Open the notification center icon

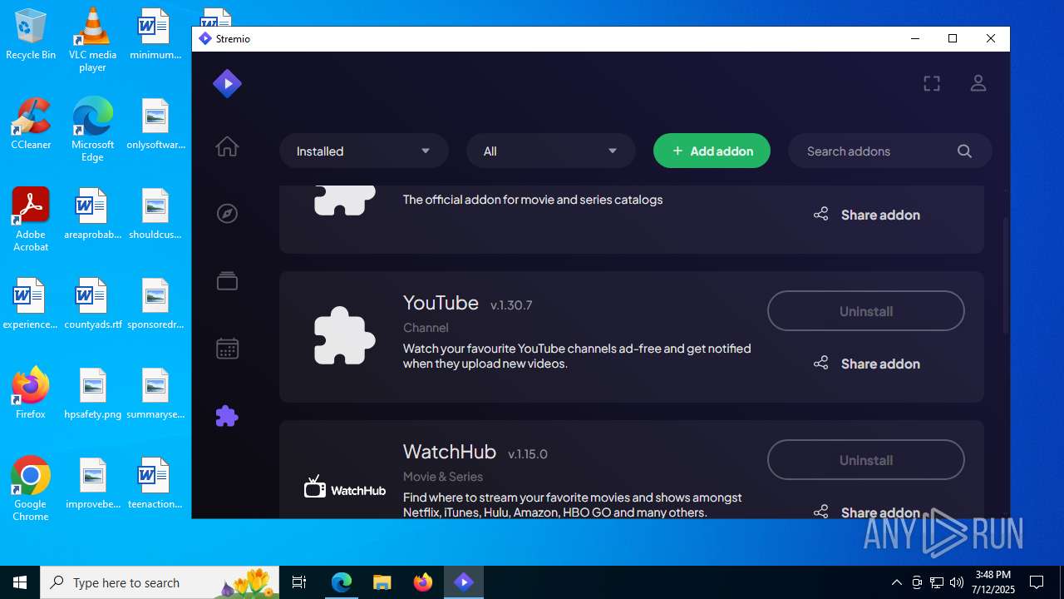click(x=1037, y=582)
